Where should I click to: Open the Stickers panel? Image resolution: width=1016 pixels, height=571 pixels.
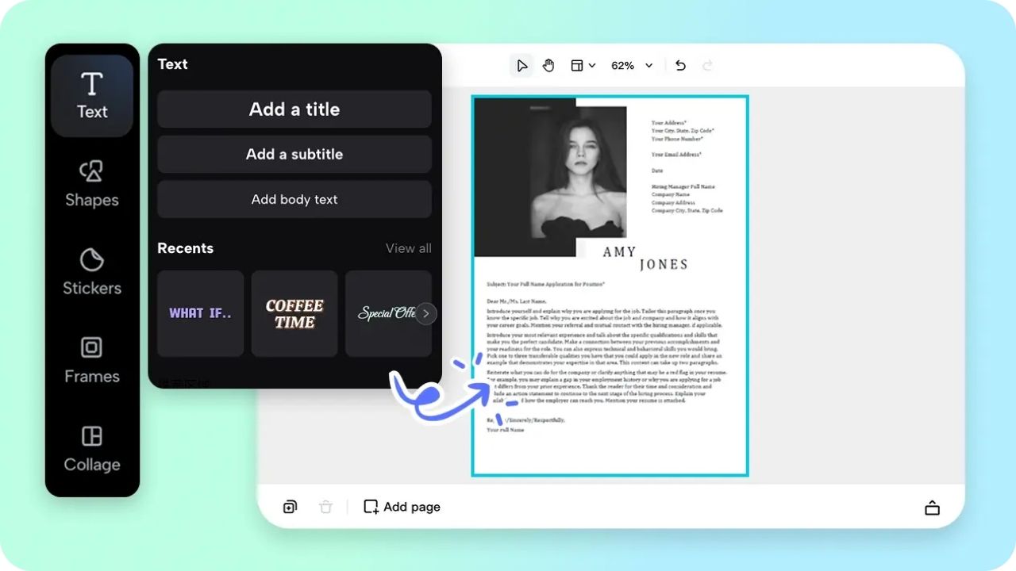click(x=92, y=272)
